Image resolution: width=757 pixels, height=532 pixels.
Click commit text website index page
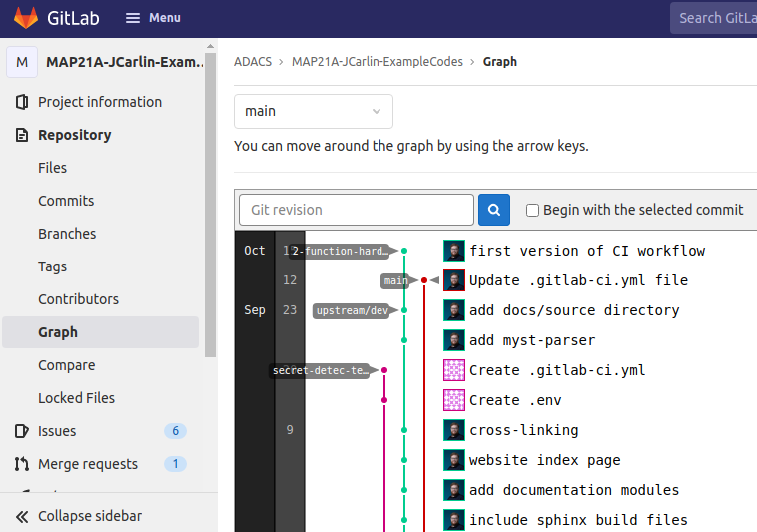click(x=545, y=460)
